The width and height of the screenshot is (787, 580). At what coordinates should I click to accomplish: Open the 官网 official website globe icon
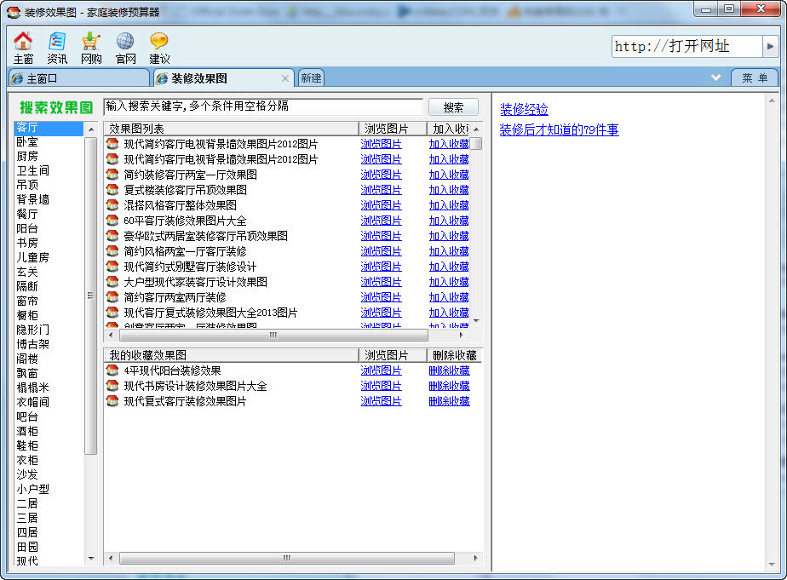tap(125, 48)
